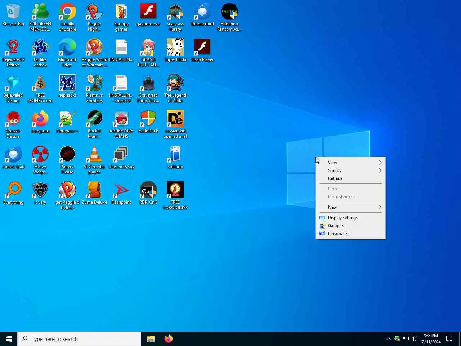Select the get Peggle'd Deluxe icon

tap(67, 196)
